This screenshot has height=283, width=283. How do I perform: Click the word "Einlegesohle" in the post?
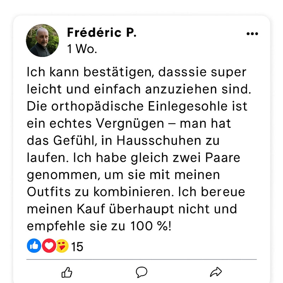pyautogui.click(x=188, y=106)
